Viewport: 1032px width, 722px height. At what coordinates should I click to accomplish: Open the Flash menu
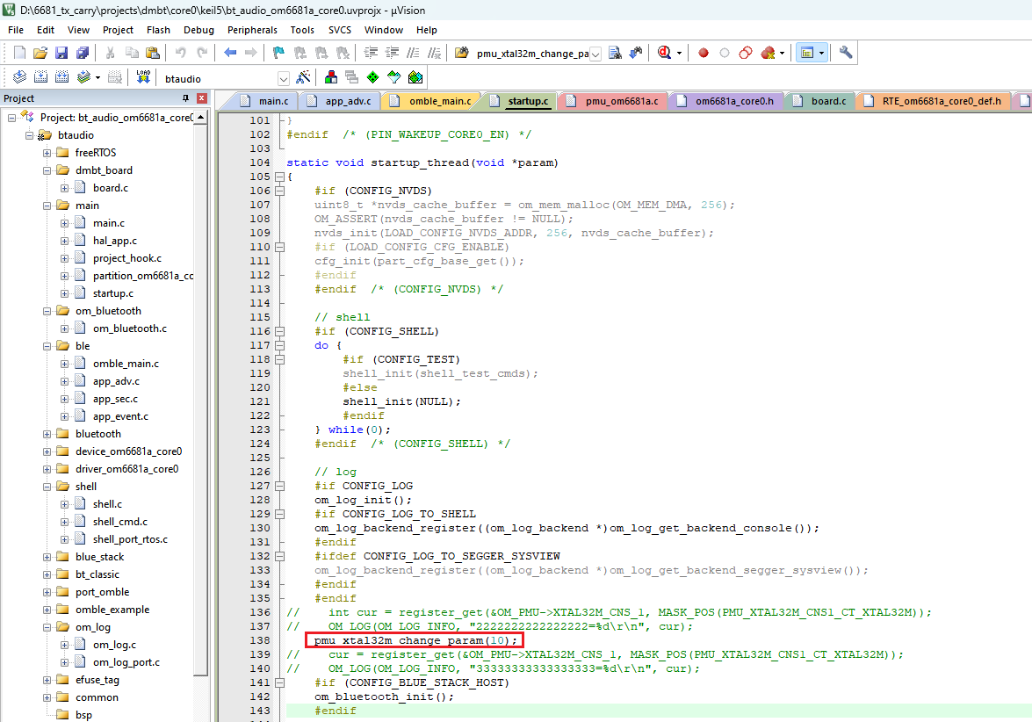pyautogui.click(x=159, y=30)
